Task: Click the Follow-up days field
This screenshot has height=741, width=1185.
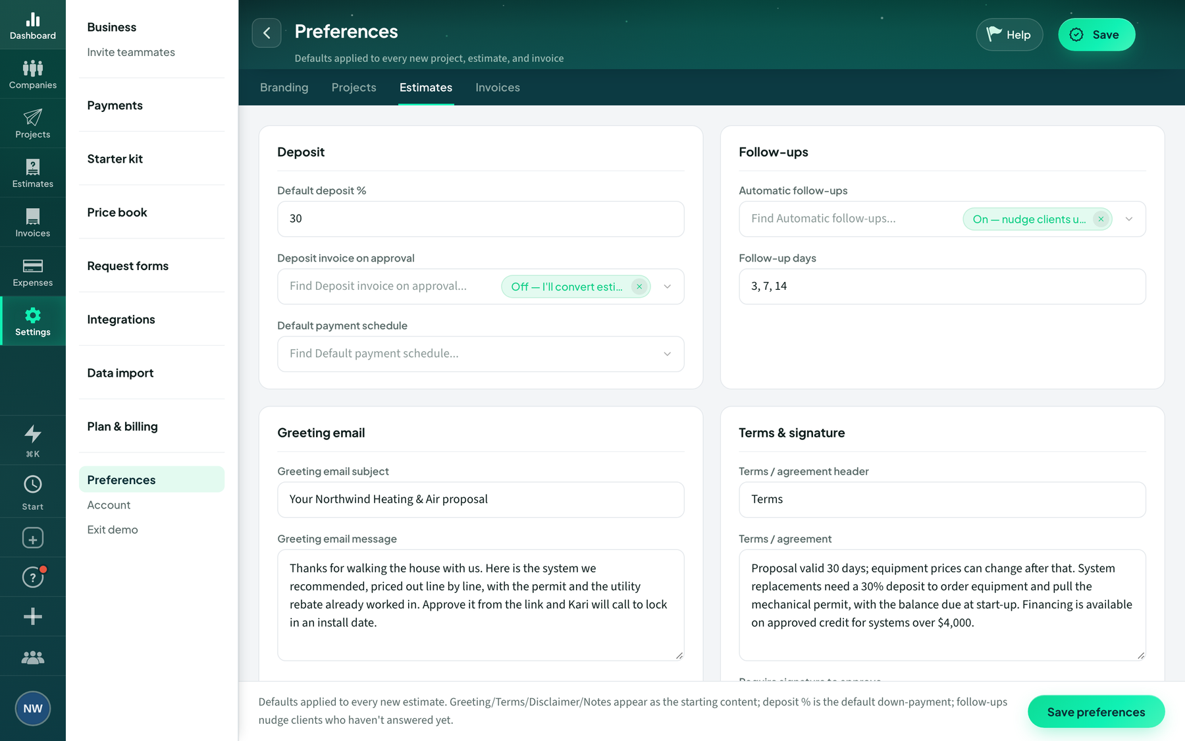Action: pos(942,287)
